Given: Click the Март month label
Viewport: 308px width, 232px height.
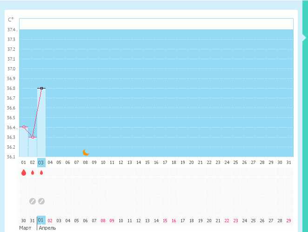Looking at the screenshot, I should tap(25, 228).
